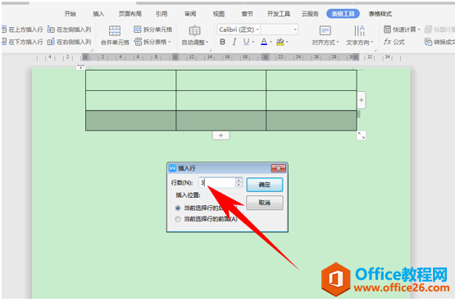Insert a row below
455x302 pixels.
(x=23, y=42)
